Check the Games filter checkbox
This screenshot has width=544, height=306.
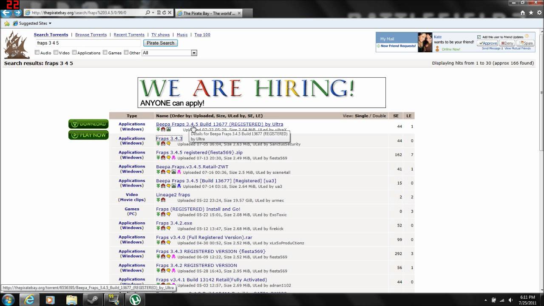105,53
